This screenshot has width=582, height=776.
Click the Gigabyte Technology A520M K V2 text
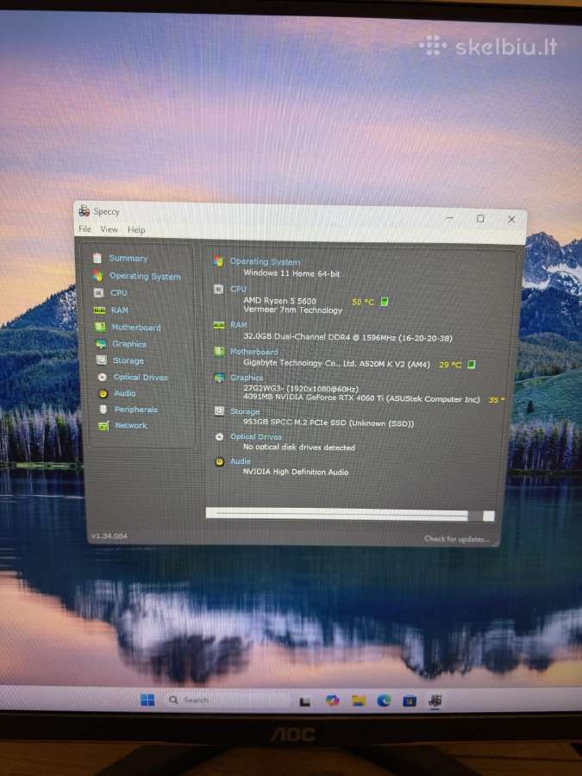[336, 363]
